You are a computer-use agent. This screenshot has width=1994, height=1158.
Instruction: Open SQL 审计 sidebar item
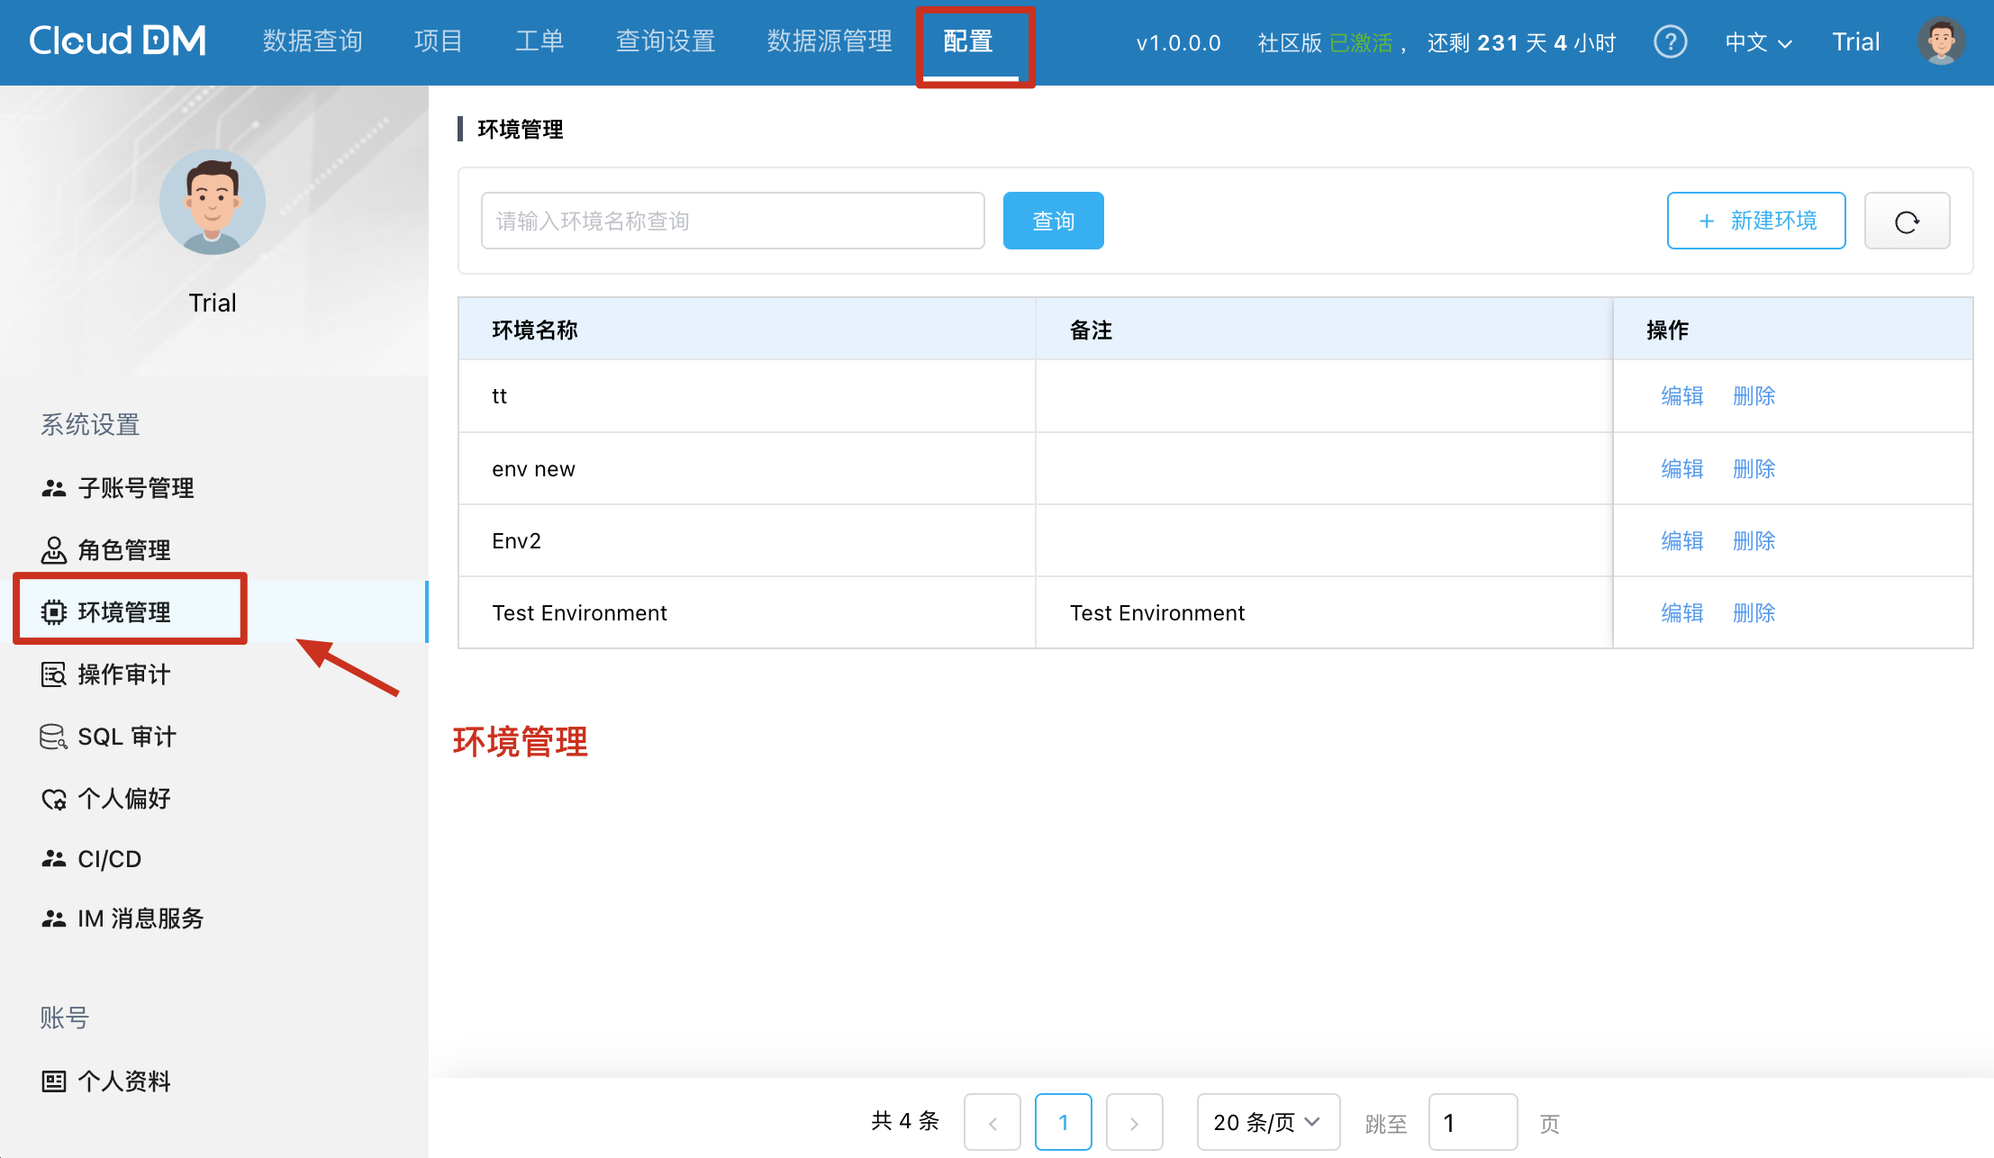click(x=126, y=737)
